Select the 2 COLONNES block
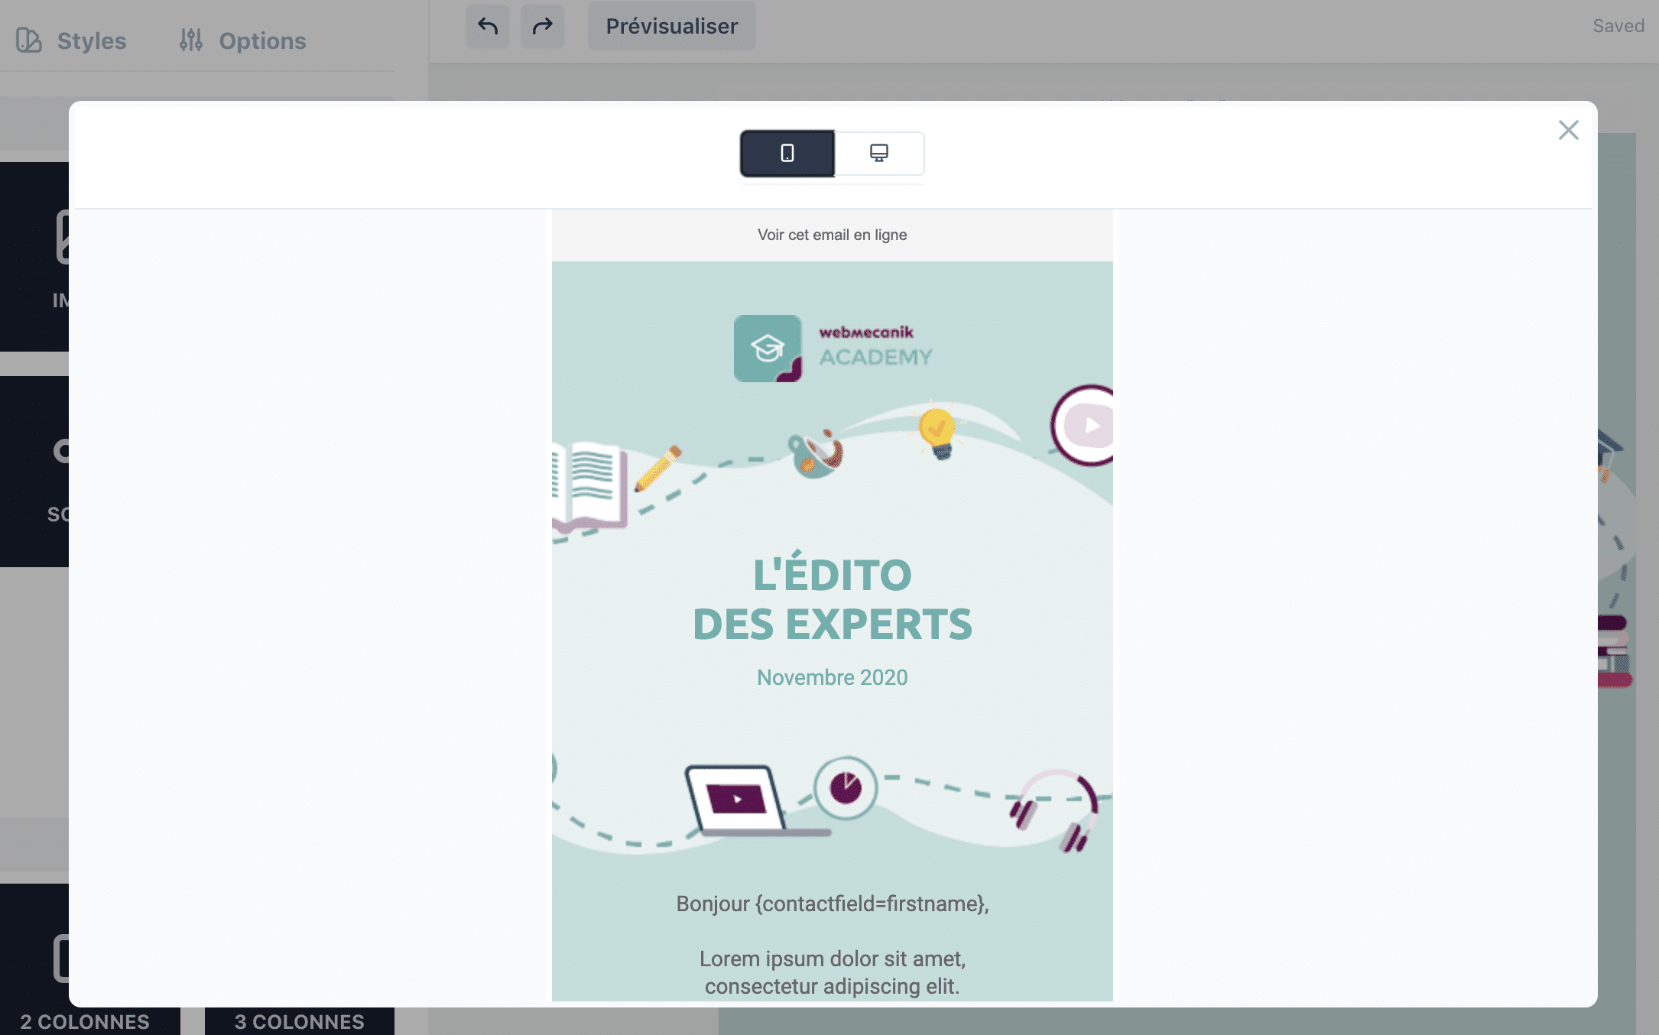This screenshot has height=1035, width=1659. pos(84,1020)
